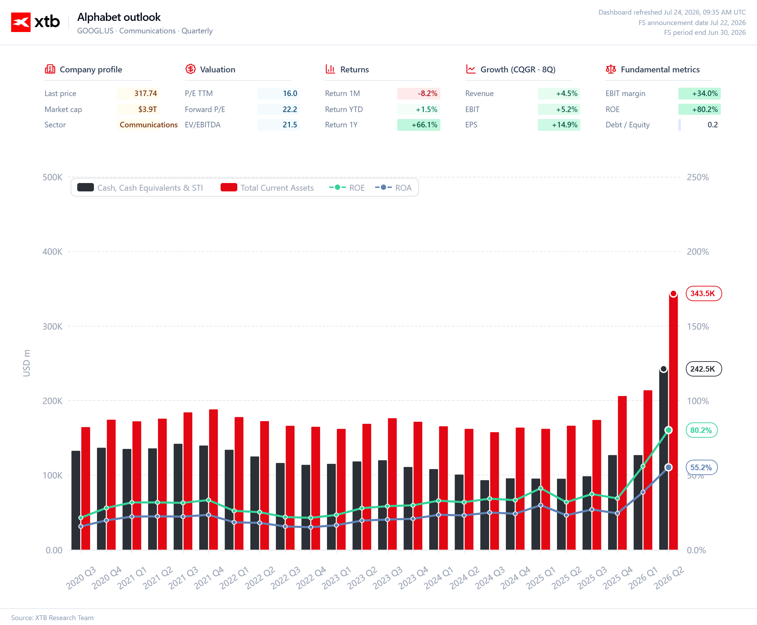757x625 pixels.
Task: Click the dark 2020 Q3 cash bar
Action: [76, 501]
